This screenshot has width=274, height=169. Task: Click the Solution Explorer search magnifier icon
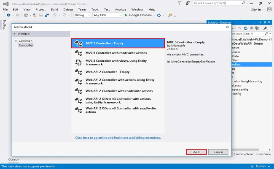(266, 34)
